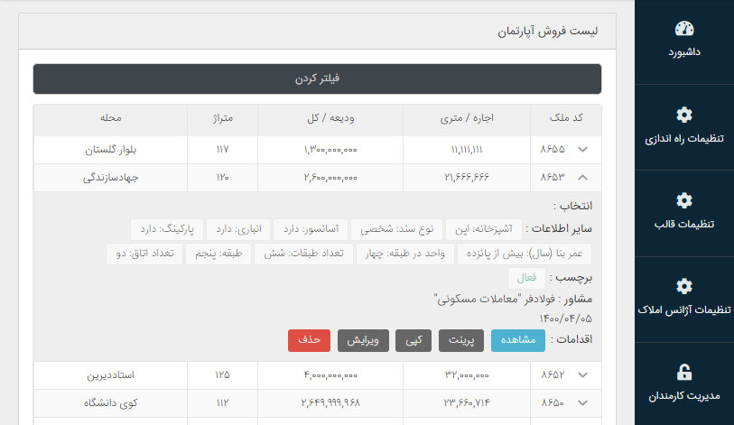Click the محله column header
Screen dimensions: 734x425
[111, 118]
